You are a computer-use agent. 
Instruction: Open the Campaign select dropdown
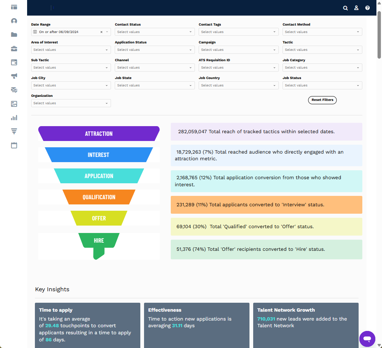[238, 50]
